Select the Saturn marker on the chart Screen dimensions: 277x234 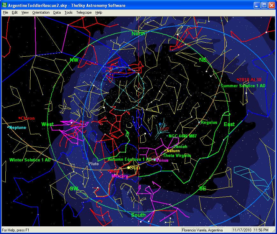pos(165,151)
